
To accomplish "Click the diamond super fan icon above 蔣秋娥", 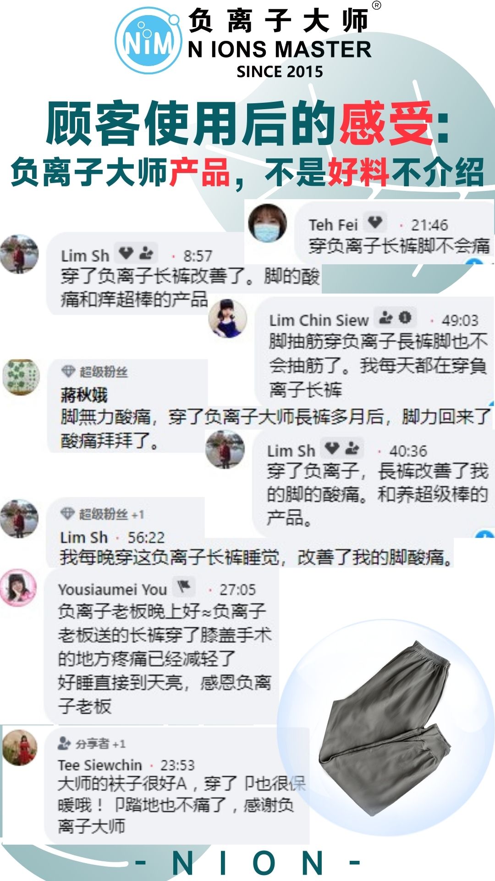I will point(68,371).
